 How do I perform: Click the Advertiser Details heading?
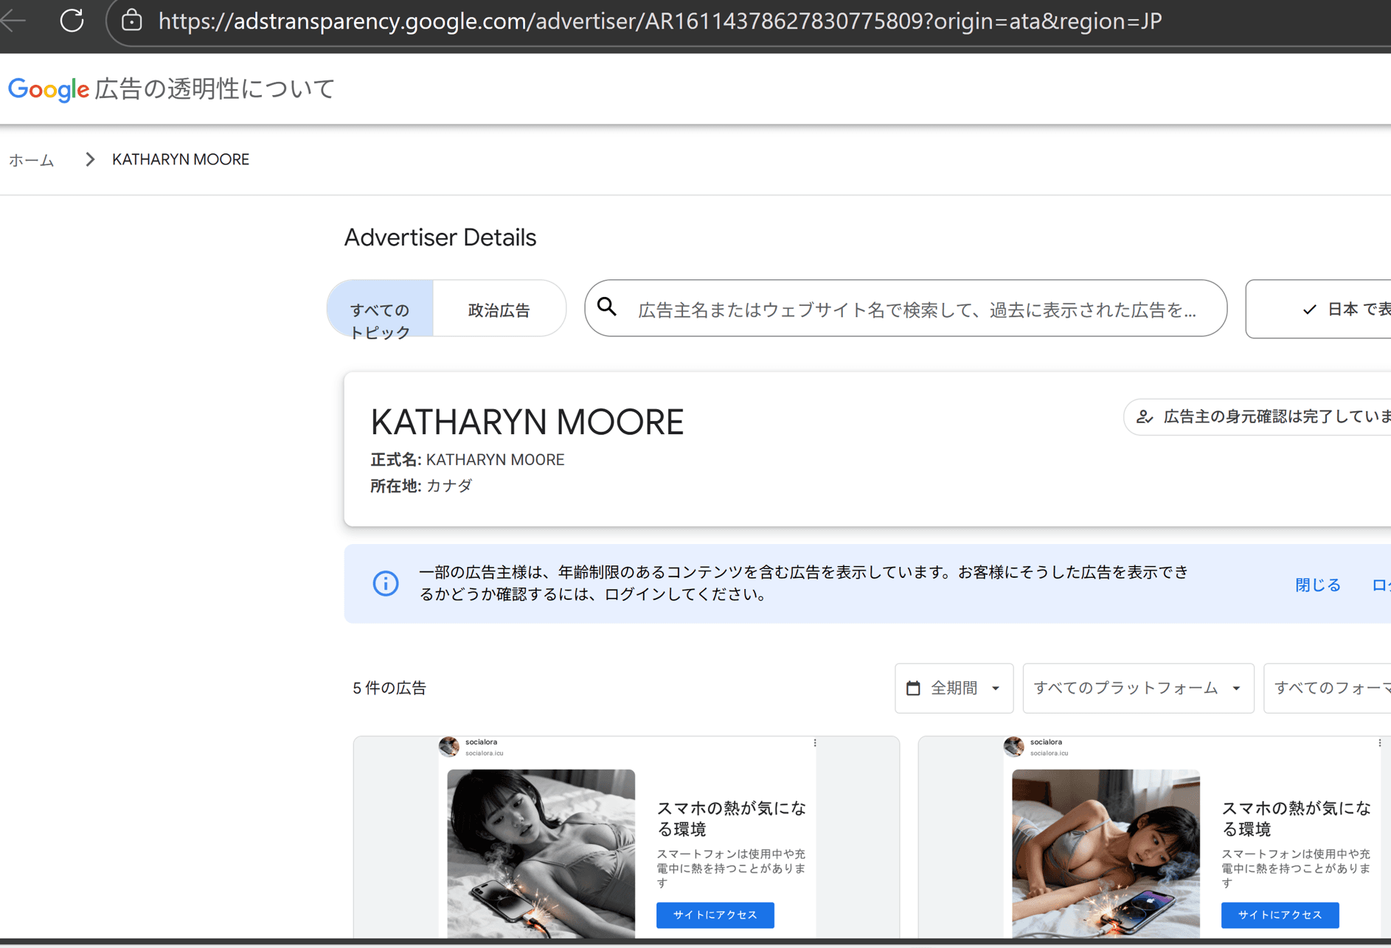pyautogui.click(x=440, y=237)
